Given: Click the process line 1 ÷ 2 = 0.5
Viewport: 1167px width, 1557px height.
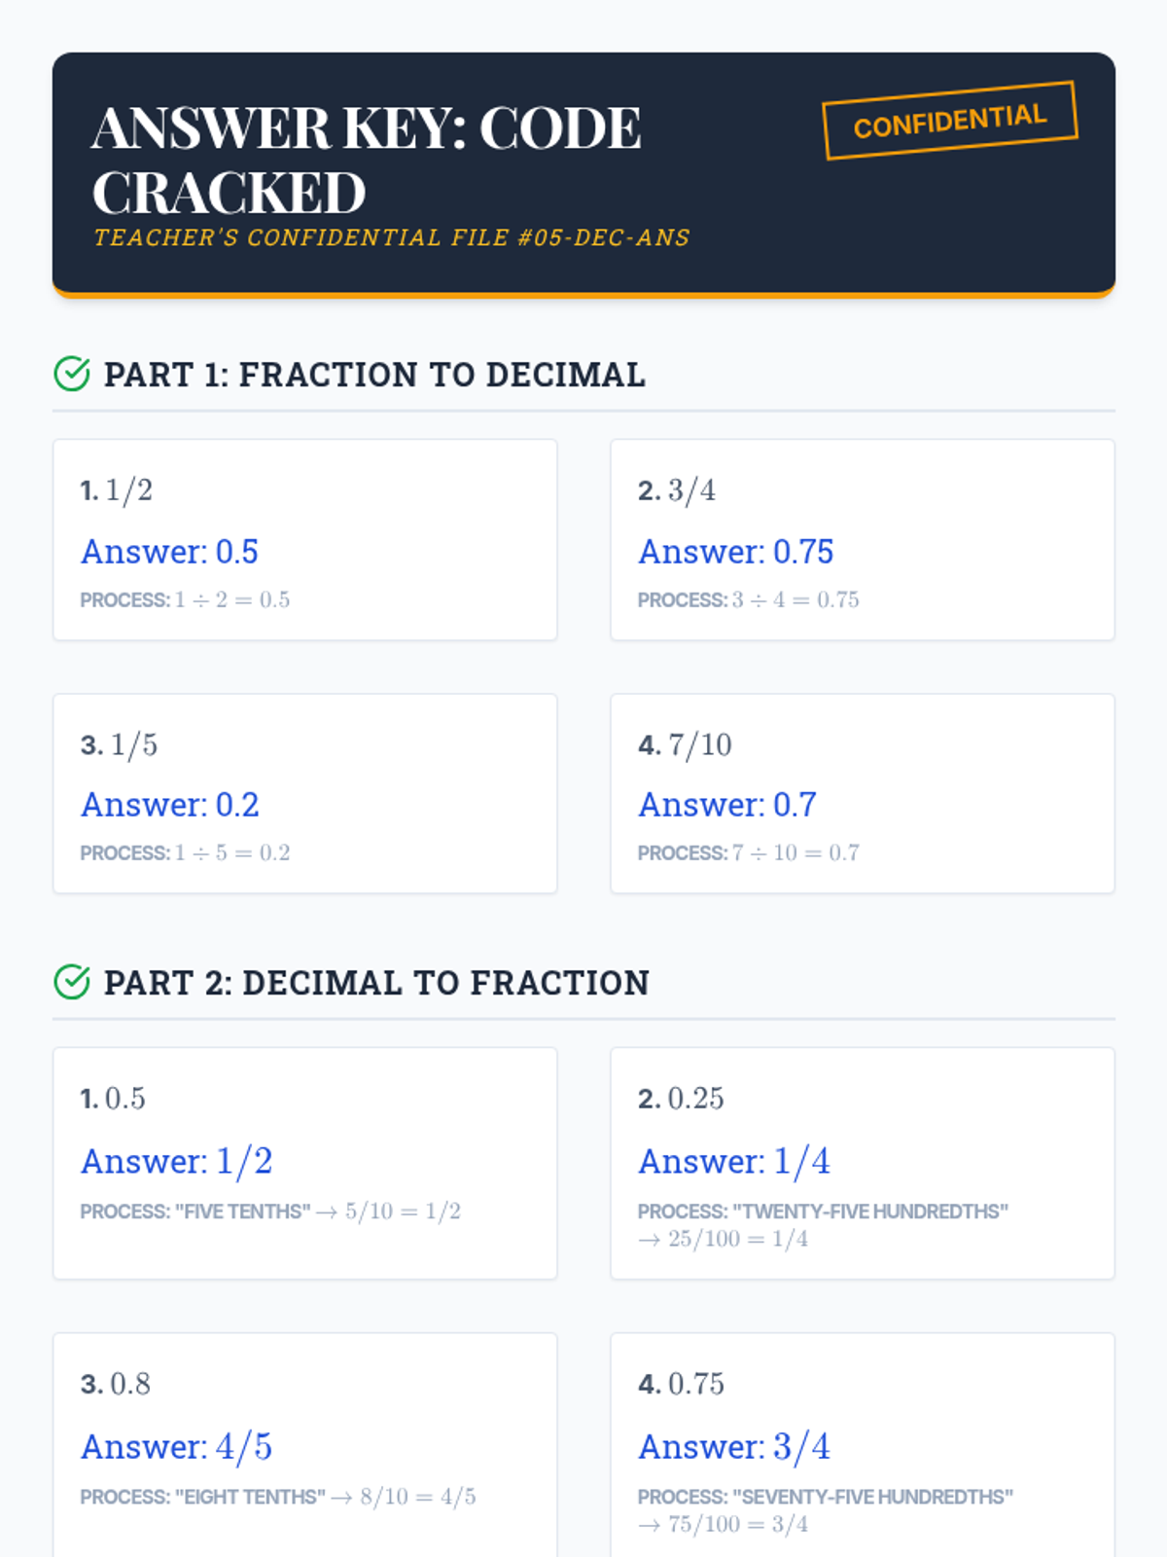Looking at the screenshot, I should [x=185, y=599].
